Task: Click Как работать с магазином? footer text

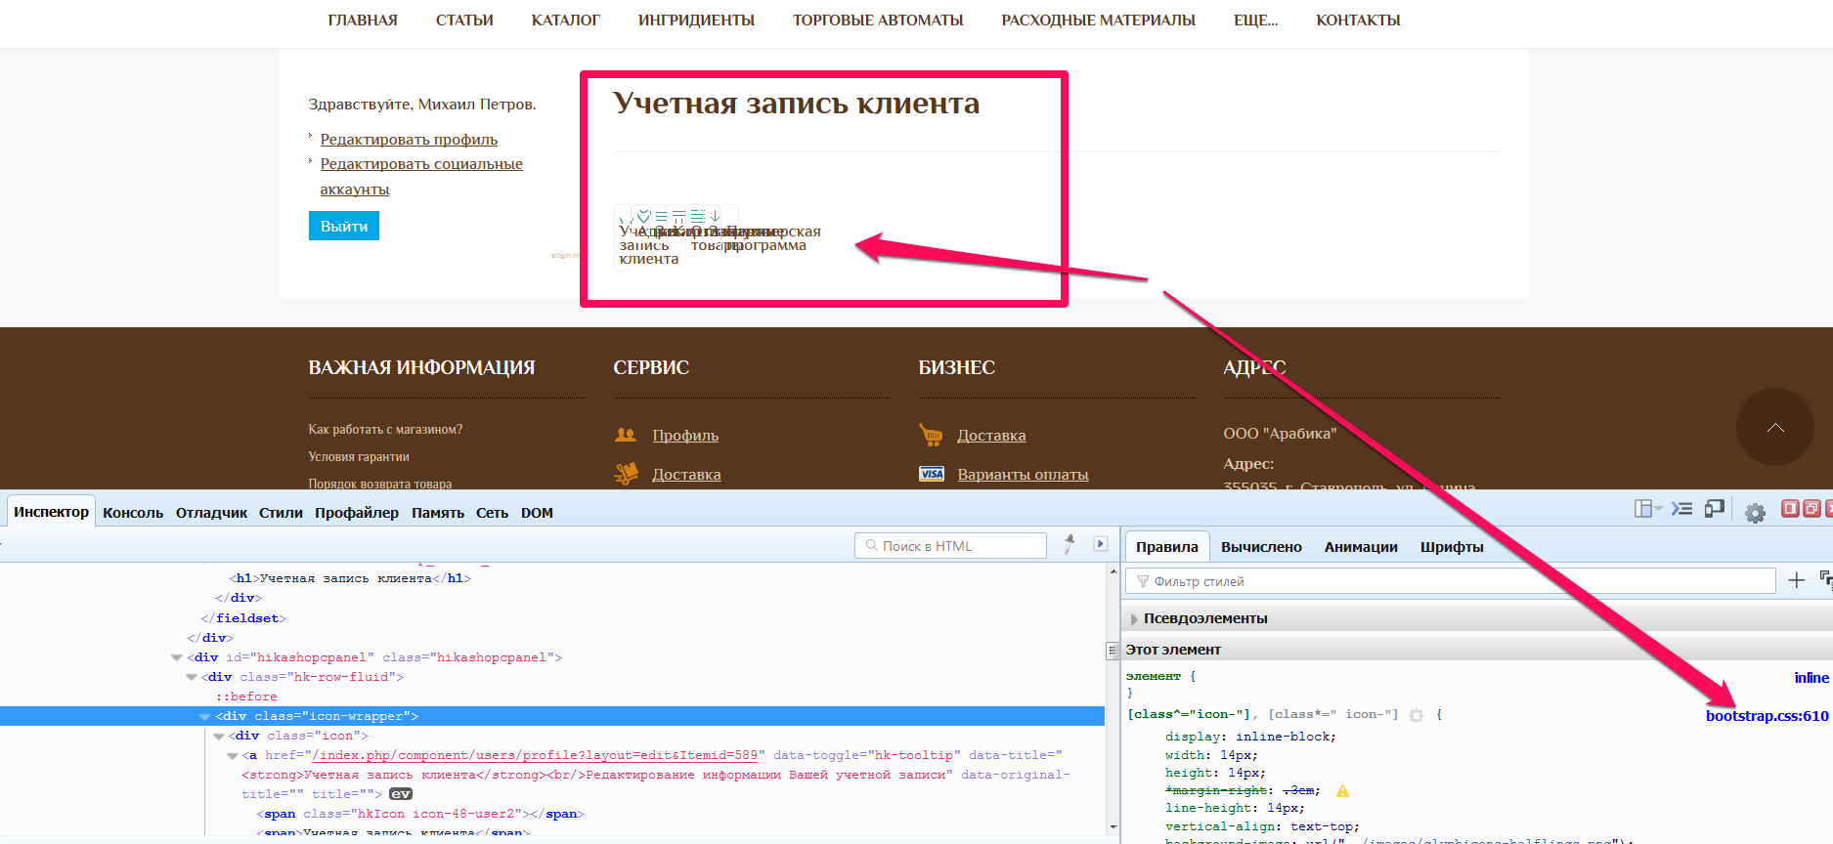Action: pyautogui.click(x=385, y=430)
